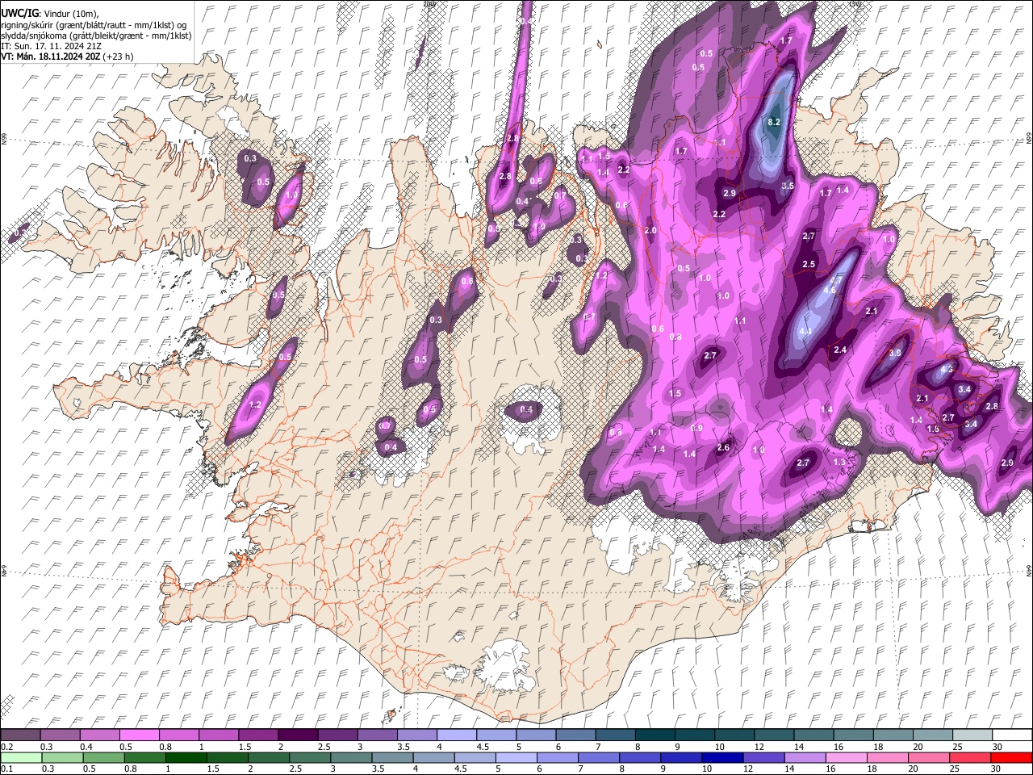This screenshot has height=775, width=1033.
Task: Click the 3.9 precipitation value label
Action: (895, 354)
